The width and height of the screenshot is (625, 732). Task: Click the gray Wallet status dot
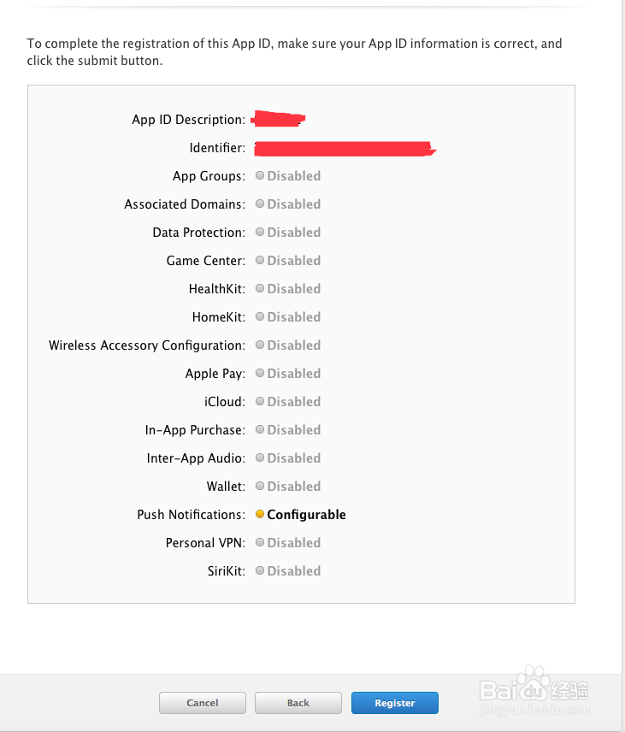pos(260,486)
